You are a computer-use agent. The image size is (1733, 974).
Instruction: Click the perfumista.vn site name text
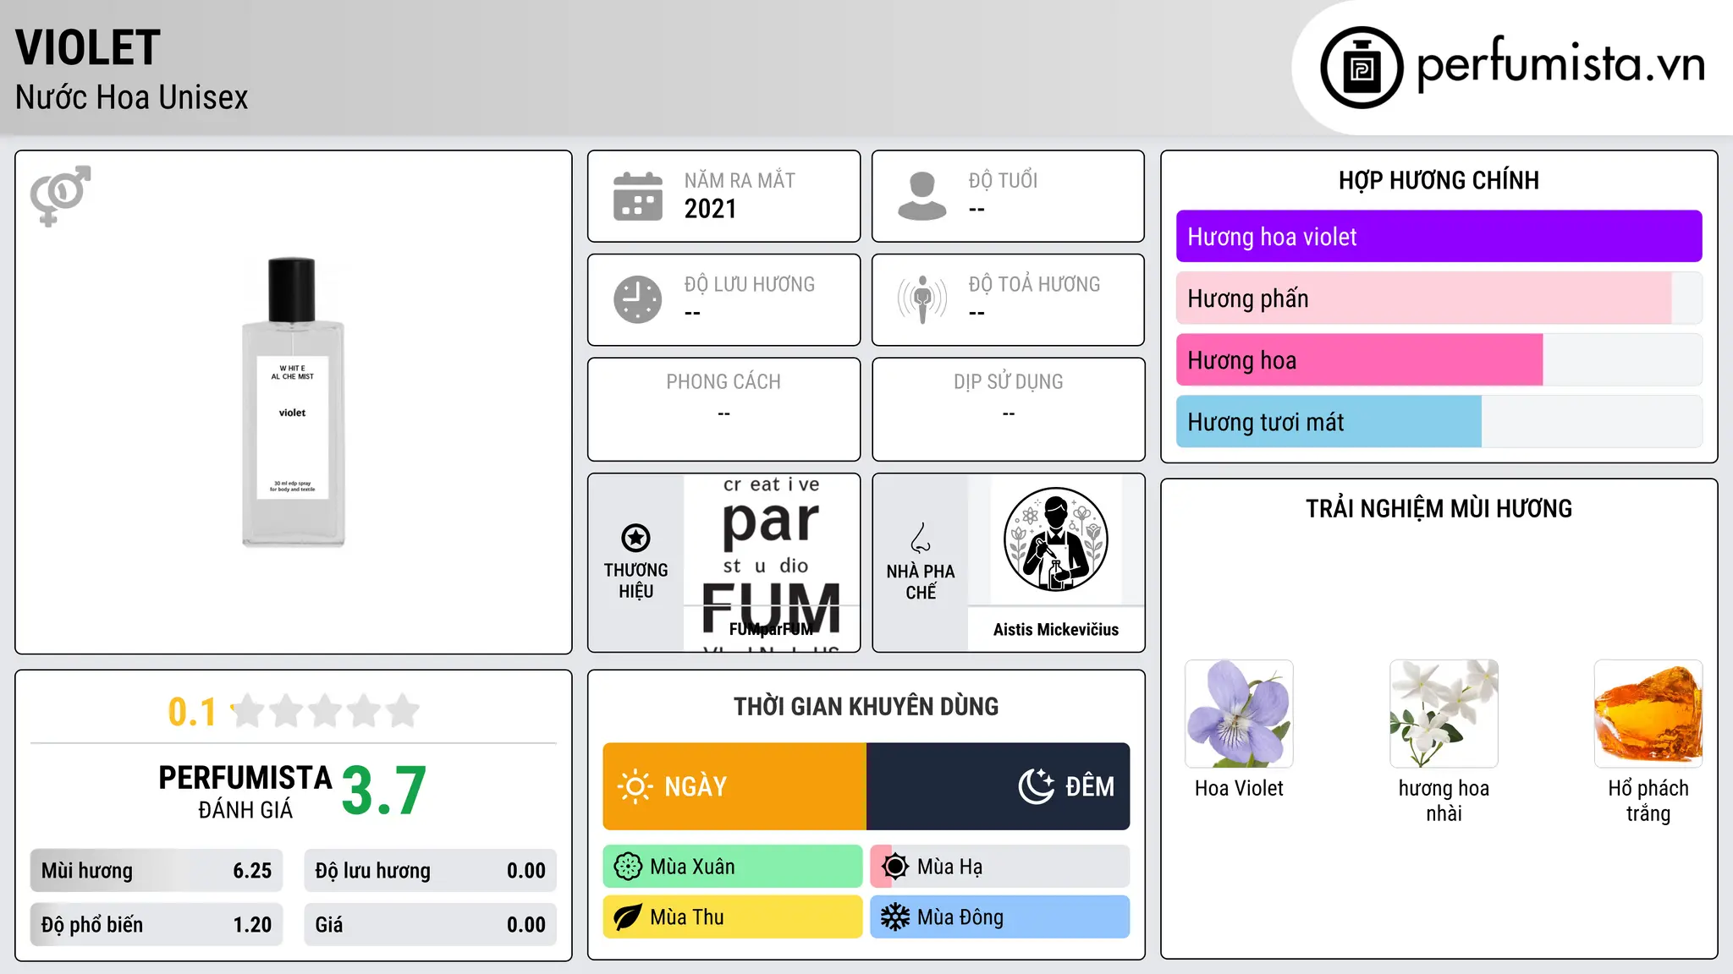[1561, 64]
